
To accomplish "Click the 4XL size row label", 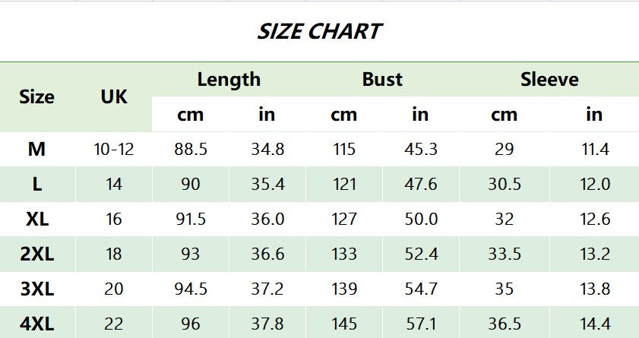I will click(37, 324).
